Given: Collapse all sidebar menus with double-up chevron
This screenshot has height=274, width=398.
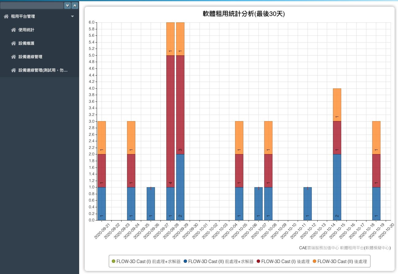Looking at the screenshot, I should pyautogui.click(x=75, y=6).
